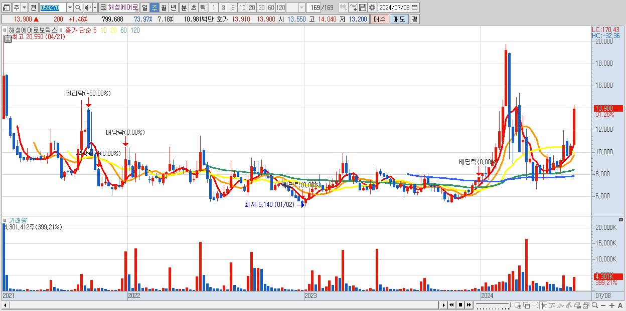Click the 매도 sell button
Screen dimensions: 626x311
pos(399,19)
